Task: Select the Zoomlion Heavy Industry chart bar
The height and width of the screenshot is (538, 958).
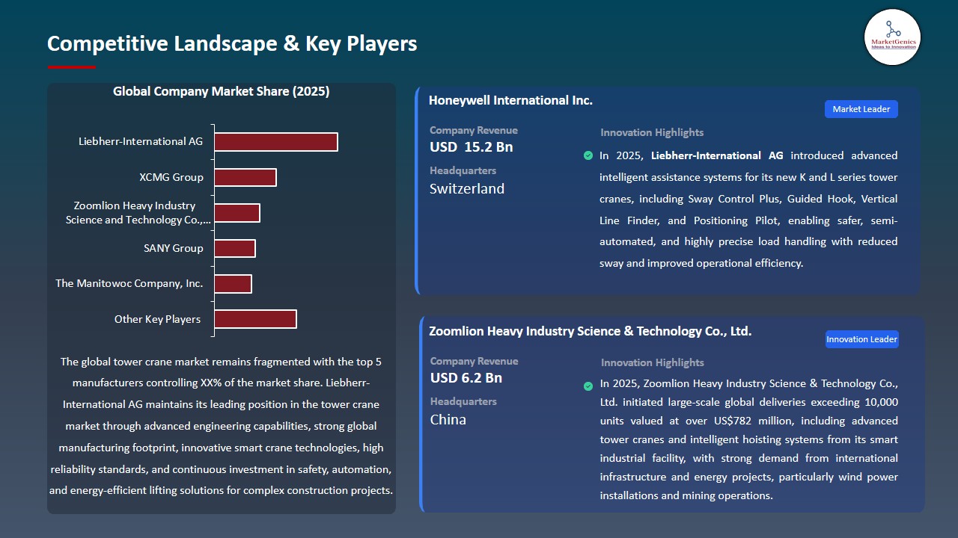Action: [x=237, y=213]
